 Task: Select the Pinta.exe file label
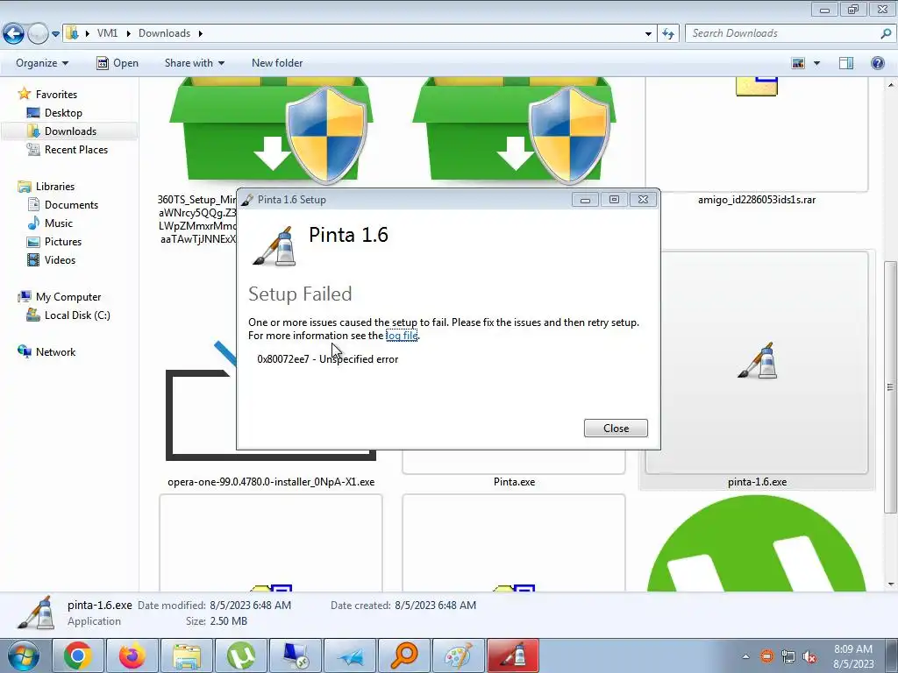tap(514, 482)
